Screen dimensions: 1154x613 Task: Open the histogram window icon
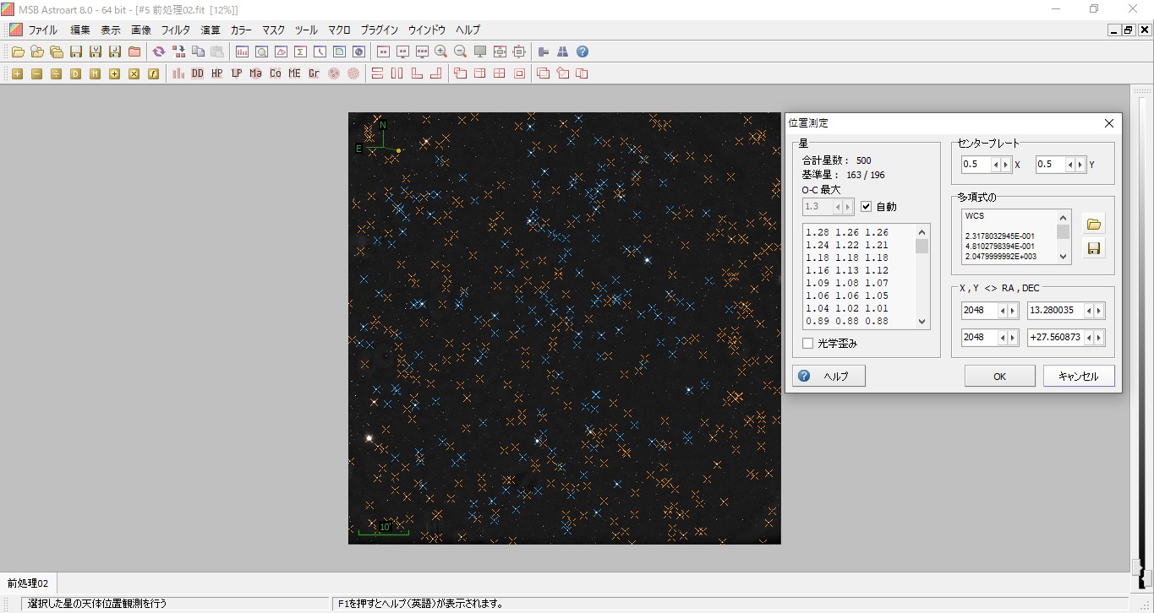point(242,52)
